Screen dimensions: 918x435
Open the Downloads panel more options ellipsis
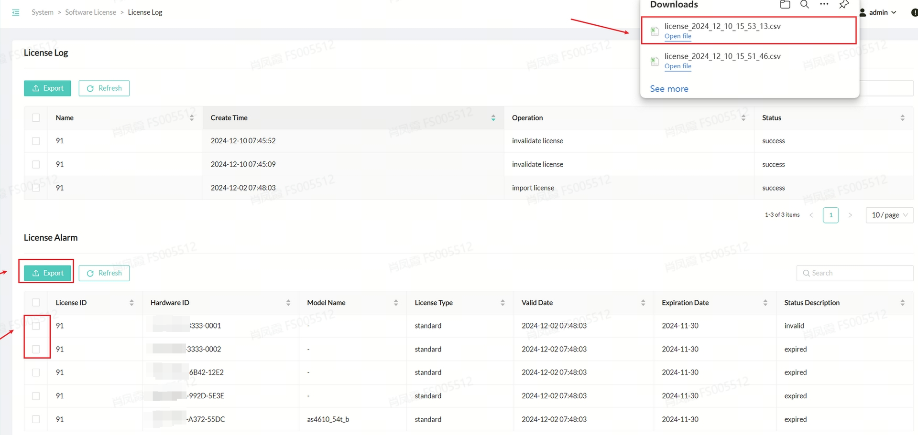pyautogui.click(x=824, y=4)
